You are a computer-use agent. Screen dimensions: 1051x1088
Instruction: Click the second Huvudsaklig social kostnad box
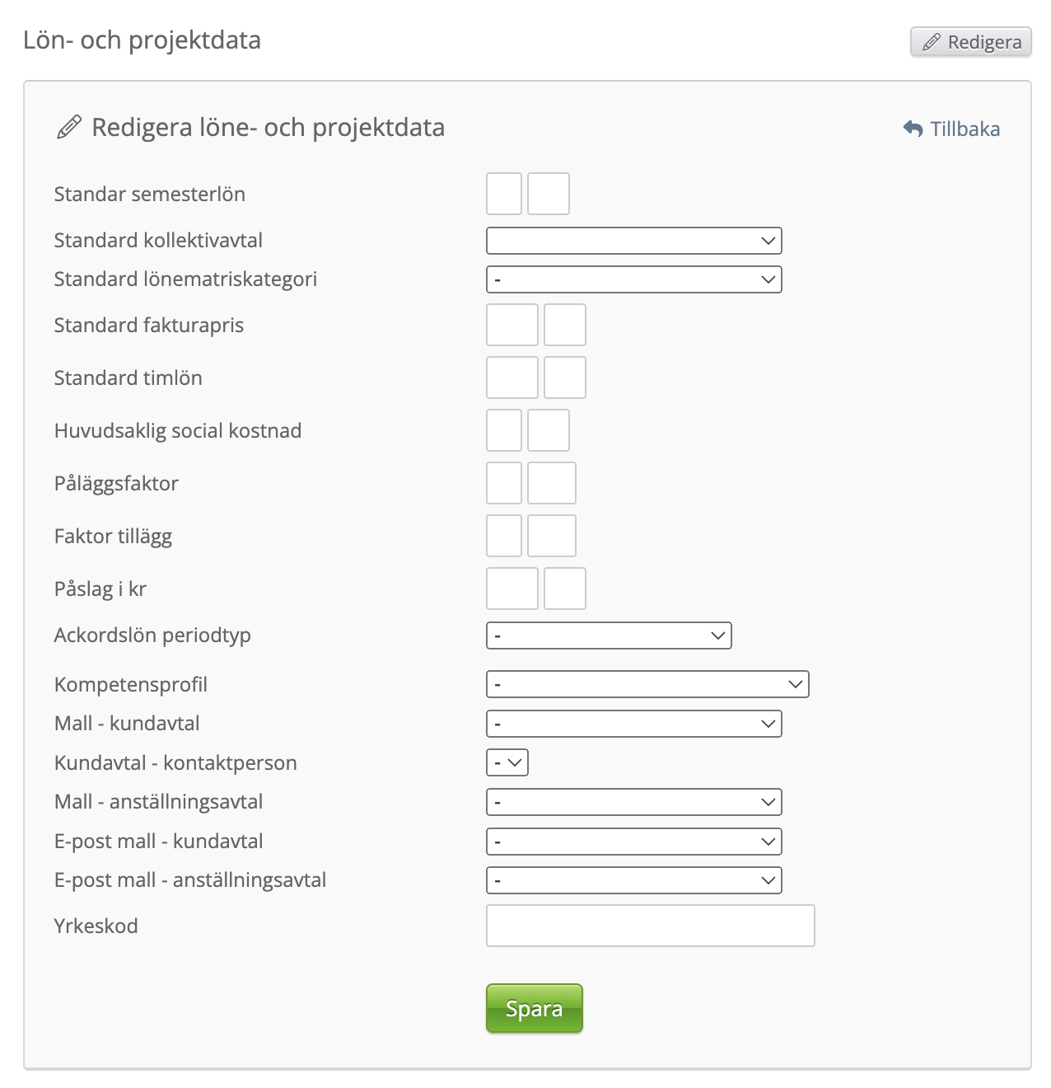pos(548,430)
